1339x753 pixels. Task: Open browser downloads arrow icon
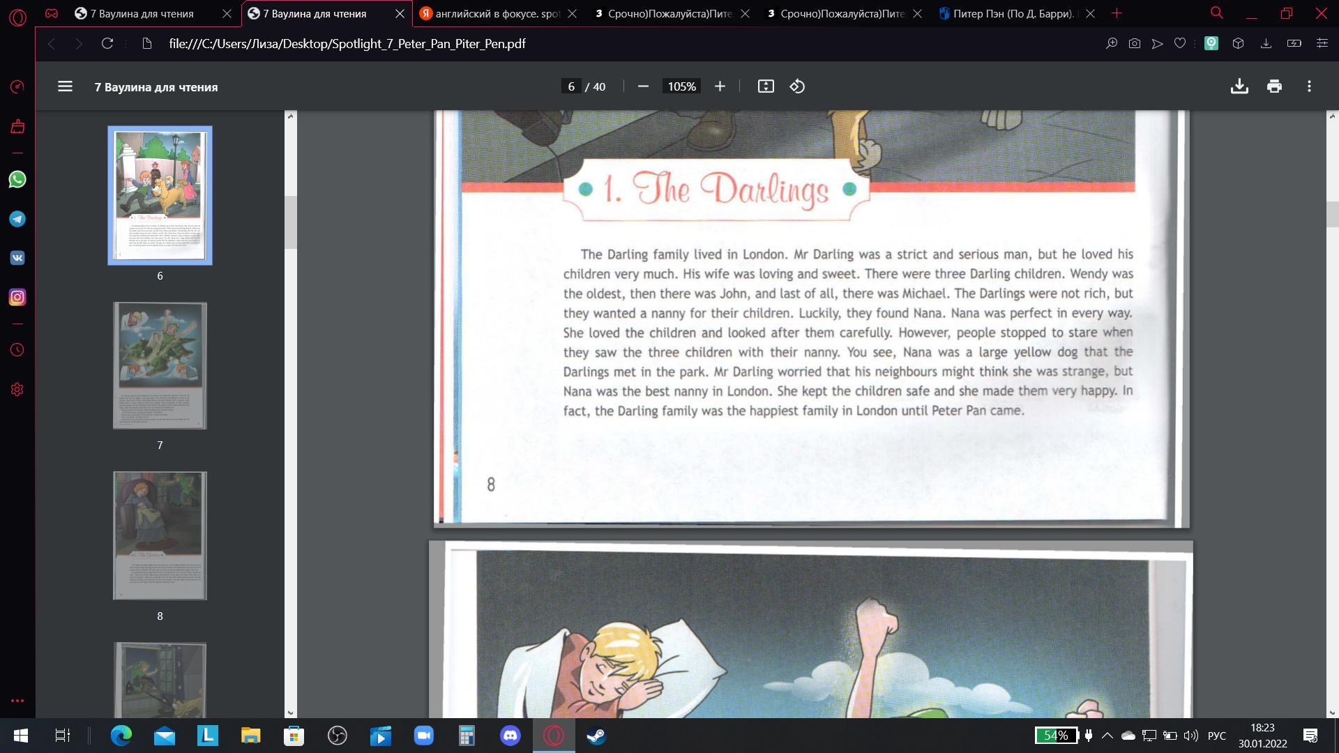pyautogui.click(x=1266, y=44)
